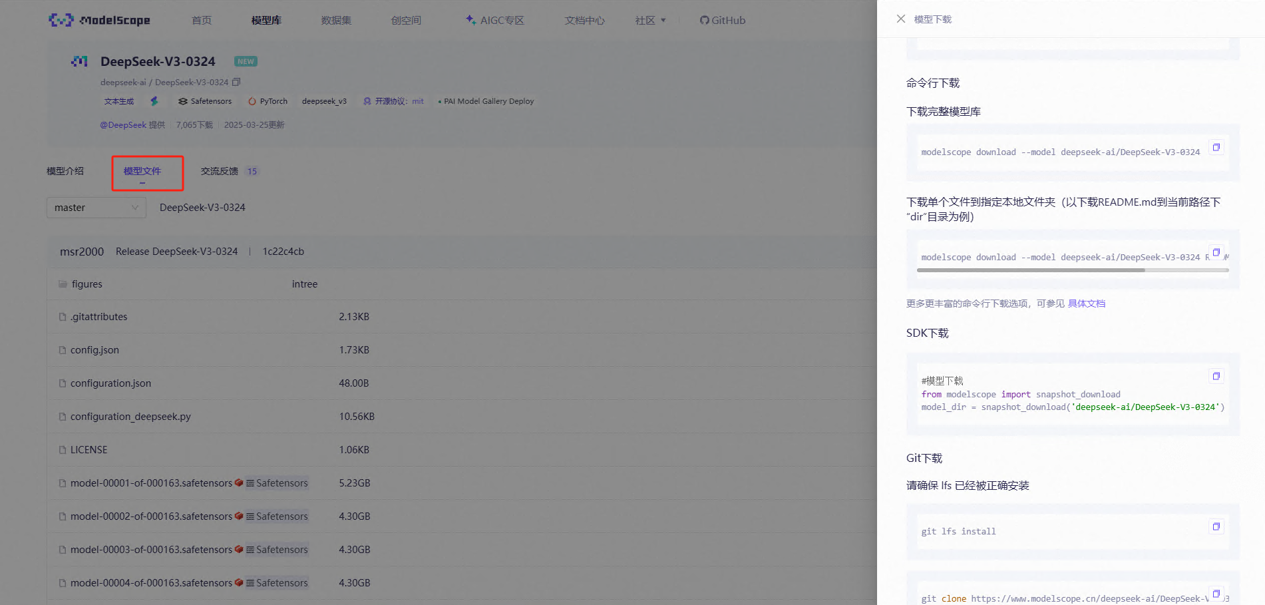Open commit 1c22c4cb
The width and height of the screenshot is (1265, 605).
pos(283,252)
